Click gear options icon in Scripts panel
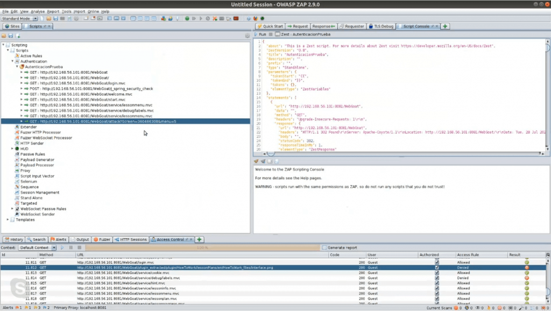 [247, 36]
